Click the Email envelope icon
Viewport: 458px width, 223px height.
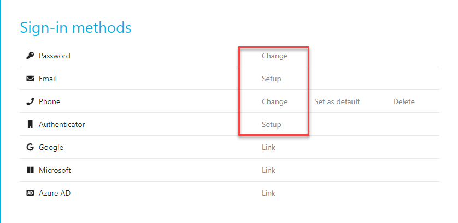tap(30, 79)
